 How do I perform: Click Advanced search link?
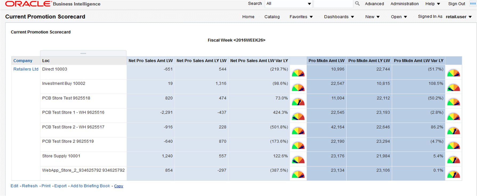tap(374, 4)
